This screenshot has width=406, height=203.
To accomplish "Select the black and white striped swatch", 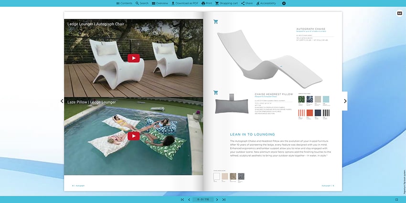I will [x=326, y=113].
